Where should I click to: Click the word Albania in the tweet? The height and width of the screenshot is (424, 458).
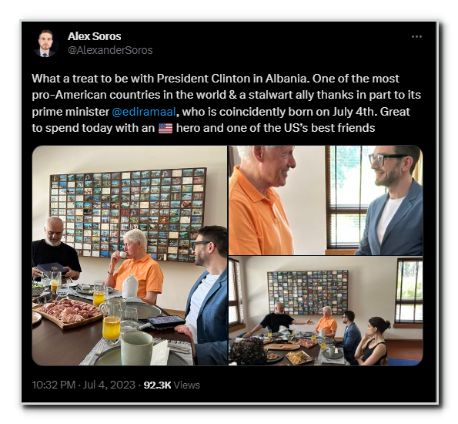tap(287, 79)
